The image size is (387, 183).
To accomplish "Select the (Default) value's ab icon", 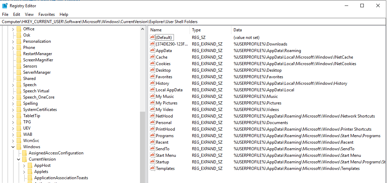I will click(152, 38).
